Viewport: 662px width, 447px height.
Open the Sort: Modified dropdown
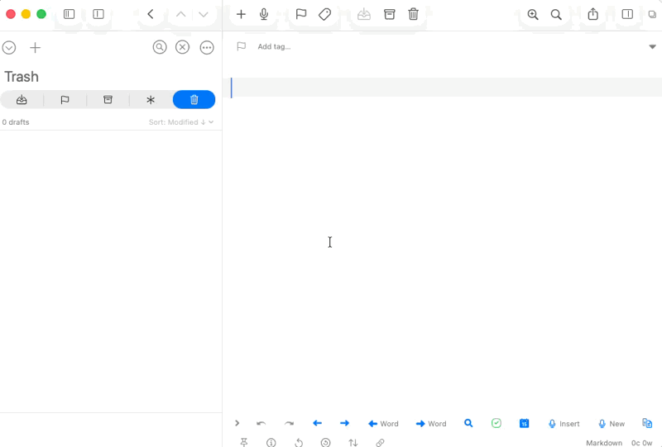click(x=181, y=122)
